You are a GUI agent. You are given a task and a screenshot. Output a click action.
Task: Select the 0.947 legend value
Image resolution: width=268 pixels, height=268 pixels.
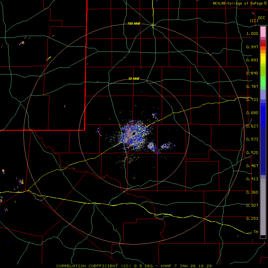[252, 47]
